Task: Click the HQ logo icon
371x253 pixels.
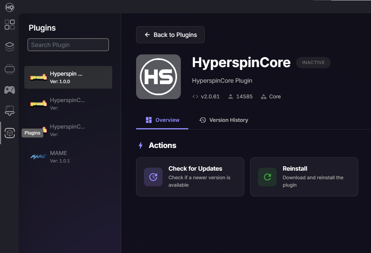Action: point(10,7)
